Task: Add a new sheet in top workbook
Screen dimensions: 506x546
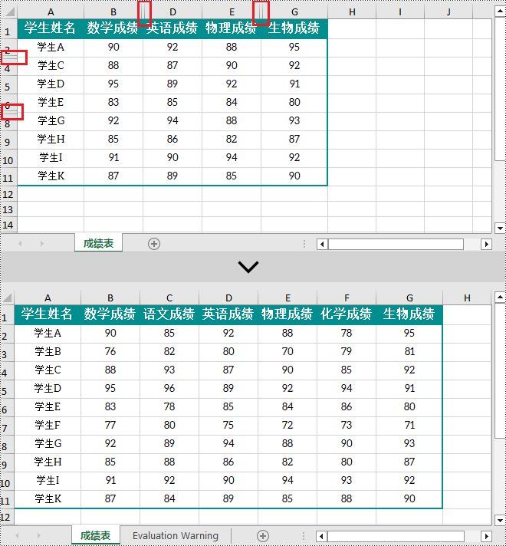Action: point(154,244)
